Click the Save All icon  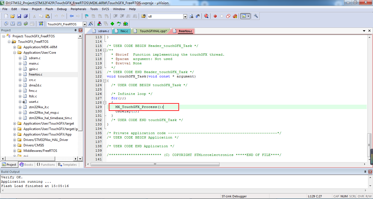tap(25, 16)
